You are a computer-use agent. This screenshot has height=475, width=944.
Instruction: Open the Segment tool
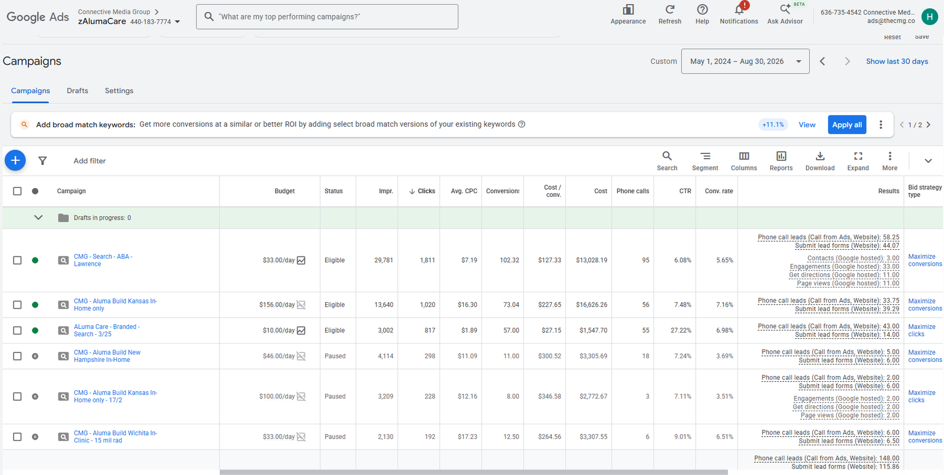(x=705, y=161)
